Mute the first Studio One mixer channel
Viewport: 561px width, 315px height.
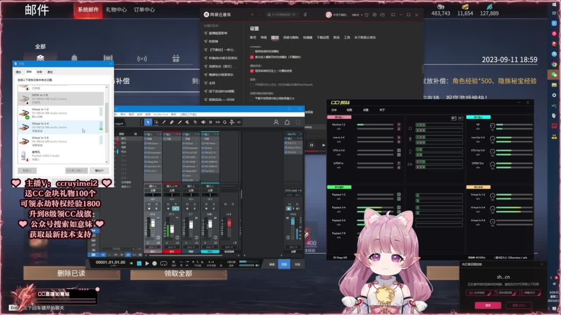149,204
